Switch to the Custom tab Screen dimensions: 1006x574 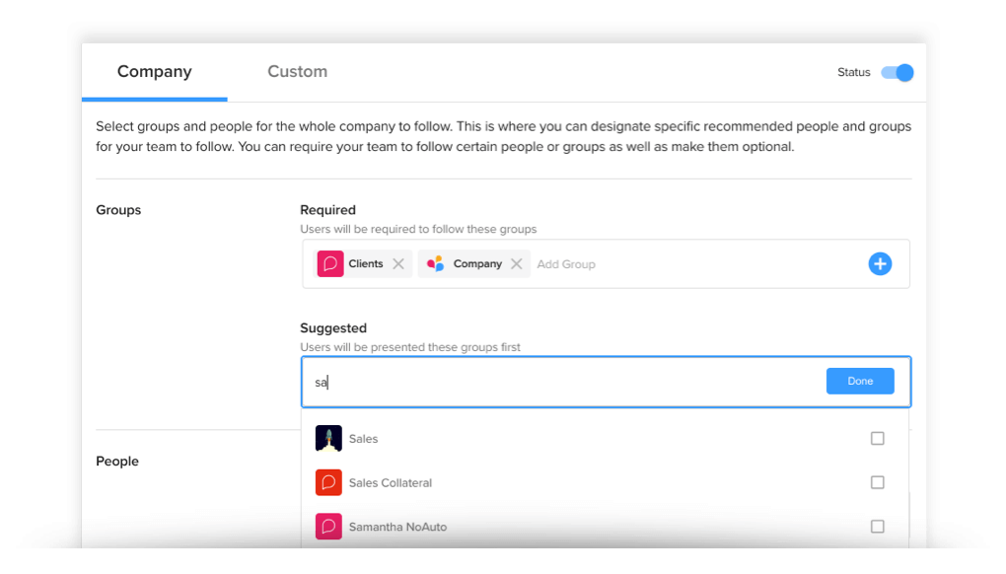(297, 71)
